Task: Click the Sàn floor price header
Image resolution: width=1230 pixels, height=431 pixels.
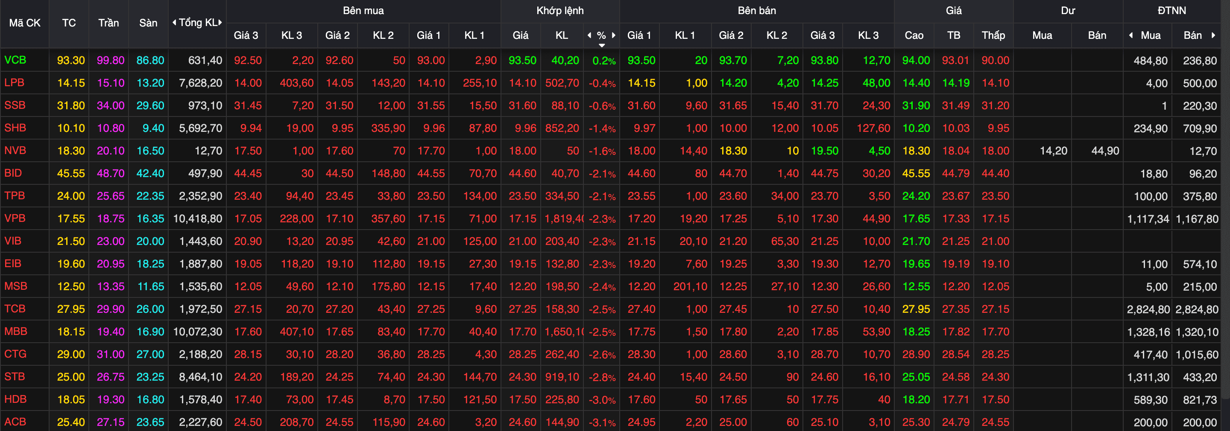Action: [x=148, y=23]
